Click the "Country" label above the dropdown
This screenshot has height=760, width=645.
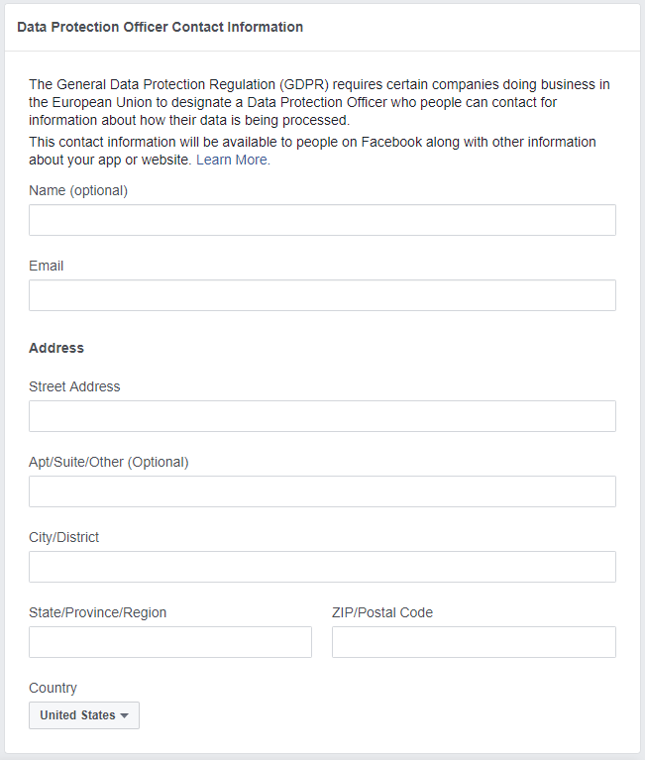pos(53,688)
